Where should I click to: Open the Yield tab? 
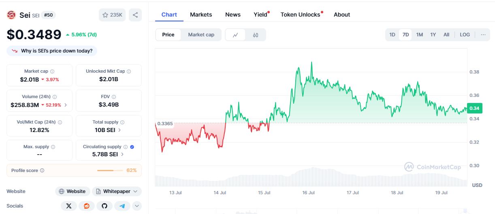260,15
